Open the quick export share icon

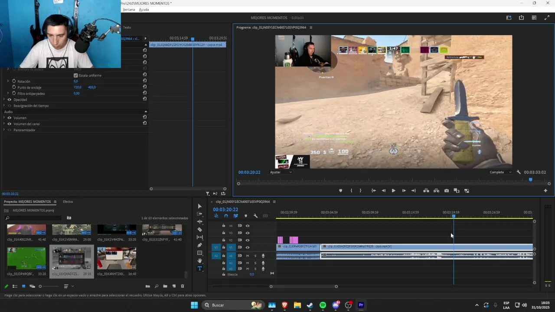[521, 18]
